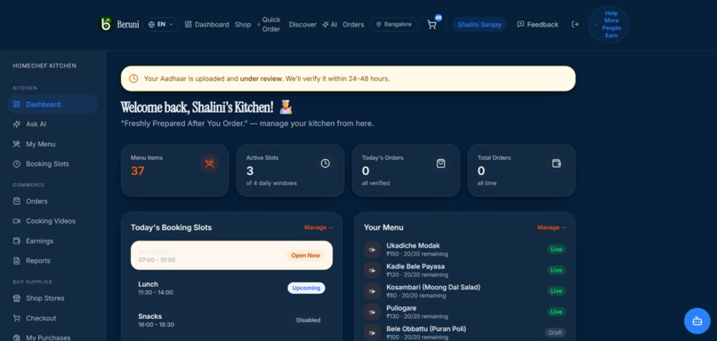Click Manage link for Your Menu
Image resolution: width=717 pixels, height=341 pixels.
[x=552, y=227]
